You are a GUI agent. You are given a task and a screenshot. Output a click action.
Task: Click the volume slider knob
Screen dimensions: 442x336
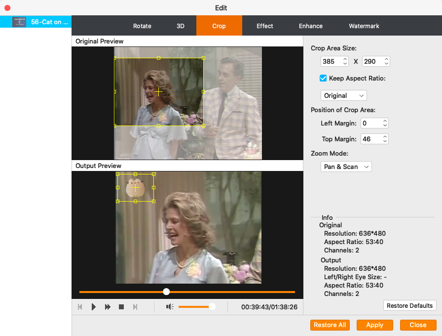pos(212,307)
